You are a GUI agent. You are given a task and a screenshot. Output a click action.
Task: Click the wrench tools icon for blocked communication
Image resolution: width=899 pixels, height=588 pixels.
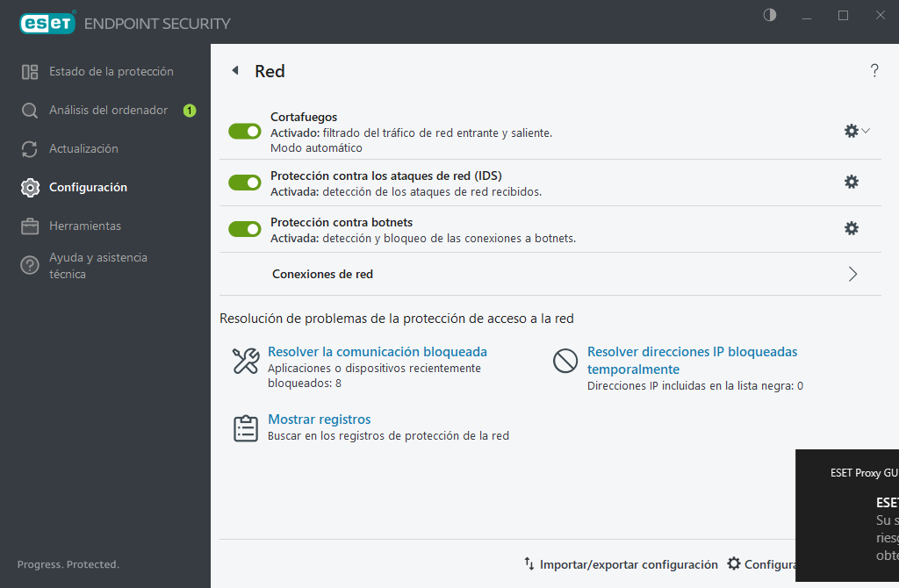coord(246,361)
